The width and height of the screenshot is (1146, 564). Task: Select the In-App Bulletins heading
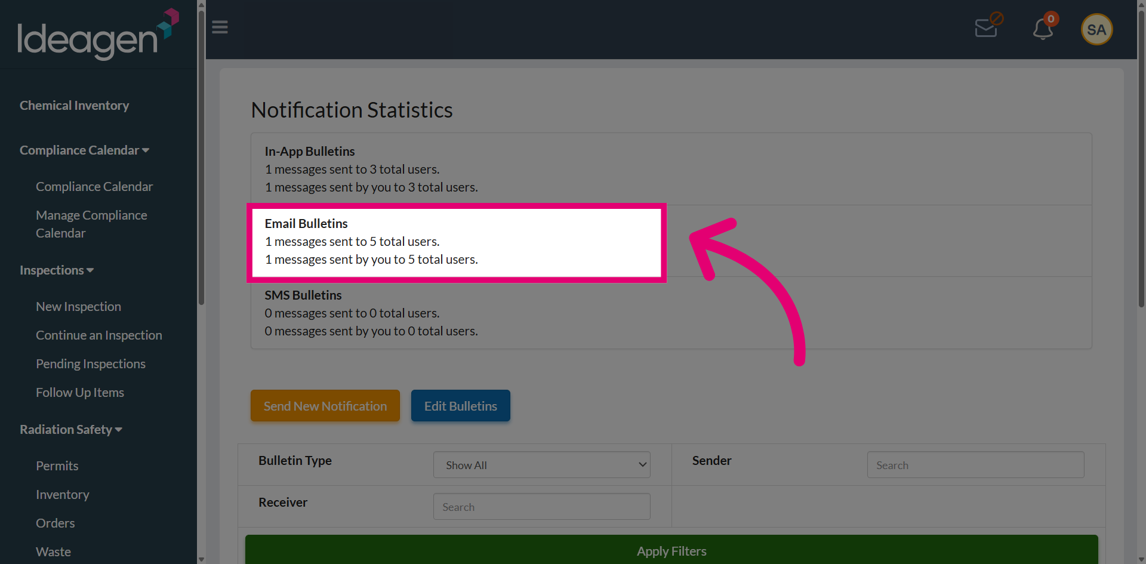click(x=310, y=152)
